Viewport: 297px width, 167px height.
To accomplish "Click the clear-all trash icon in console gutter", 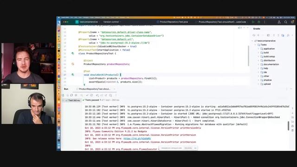I will point(292,131).
